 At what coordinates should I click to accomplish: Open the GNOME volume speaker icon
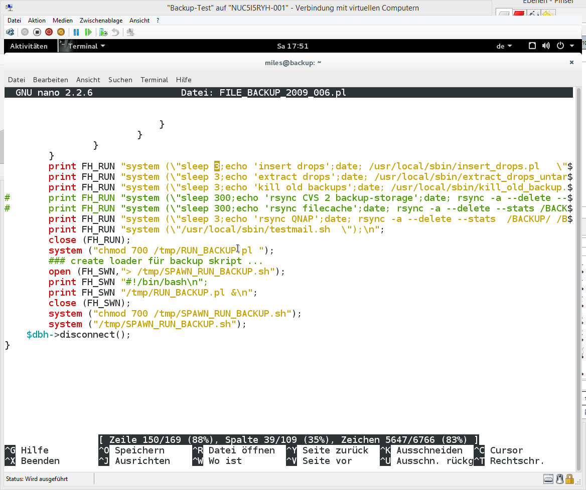546,46
